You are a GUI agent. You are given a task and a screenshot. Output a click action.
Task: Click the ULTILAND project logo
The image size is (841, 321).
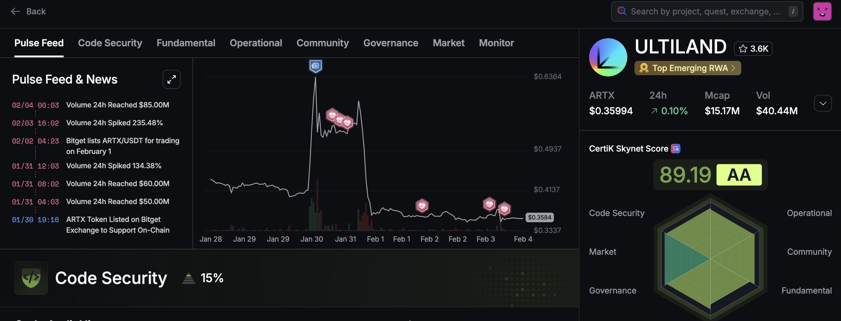tap(608, 57)
